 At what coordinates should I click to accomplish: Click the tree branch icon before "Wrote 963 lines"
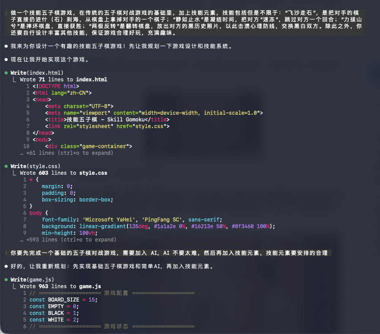tap(14, 286)
